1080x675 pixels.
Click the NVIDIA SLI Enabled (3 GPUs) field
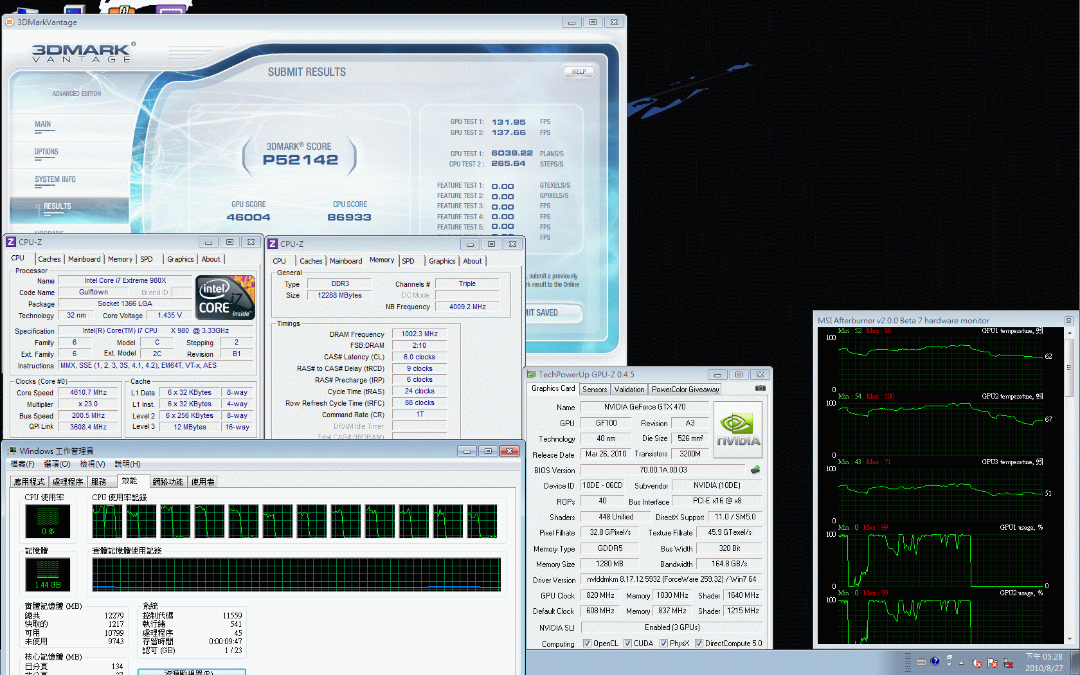672,627
